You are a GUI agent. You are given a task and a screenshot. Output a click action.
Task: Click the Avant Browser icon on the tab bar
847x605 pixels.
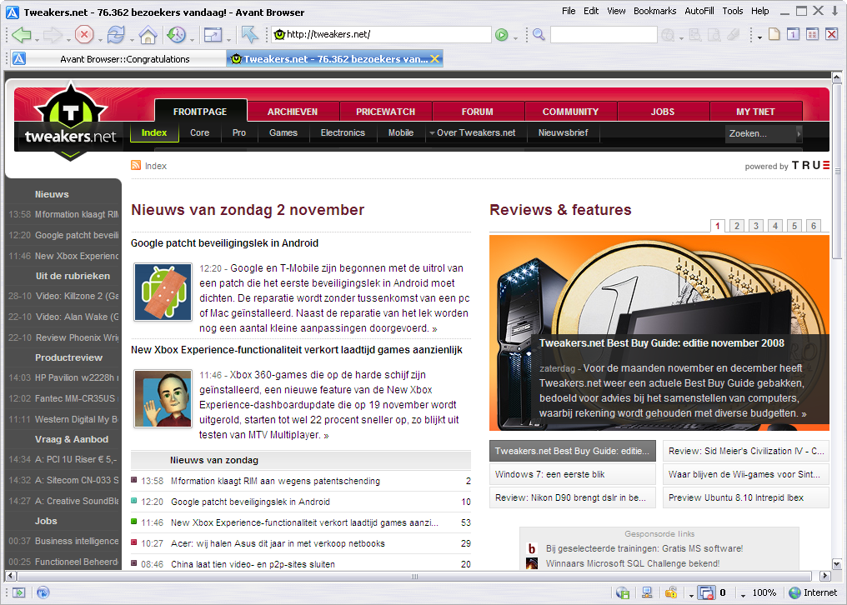click(x=19, y=58)
